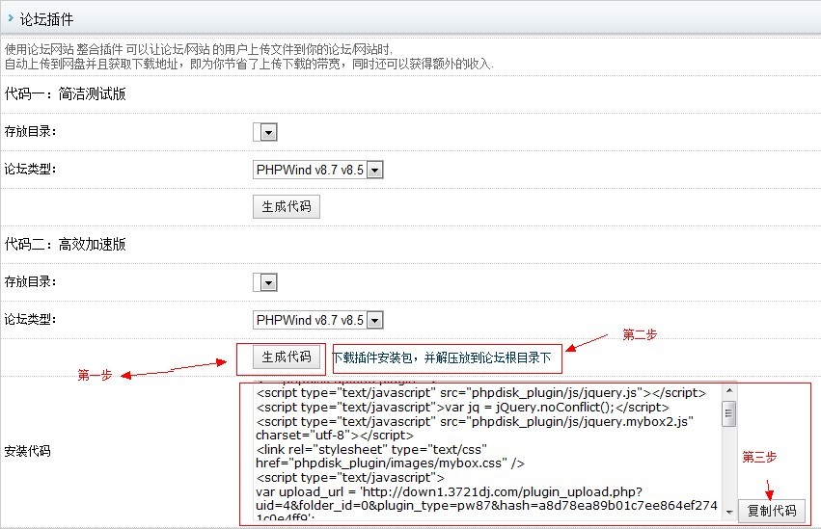Viewport: 821px width, 529px height.
Task: Click the textarea scrollbar thumb
Action: (728, 414)
